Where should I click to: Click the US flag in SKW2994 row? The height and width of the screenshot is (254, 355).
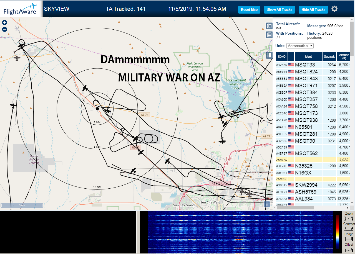coord(291,185)
